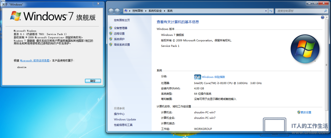Click the shield icon beside 远程设置

click(111, 33)
